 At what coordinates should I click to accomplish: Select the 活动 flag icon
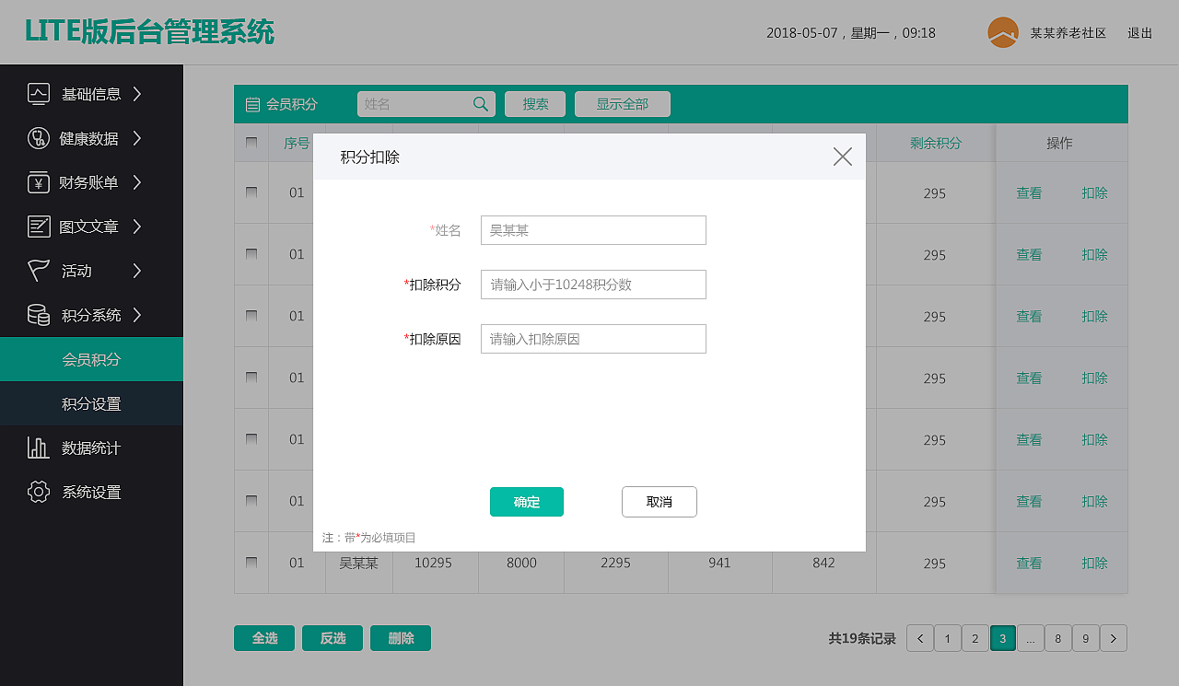(x=38, y=271)
